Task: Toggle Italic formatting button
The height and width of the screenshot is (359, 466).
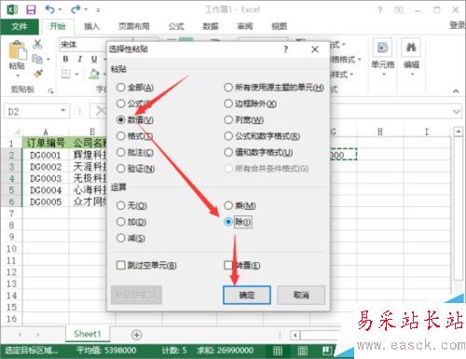Action: click(x=79, y=59)
